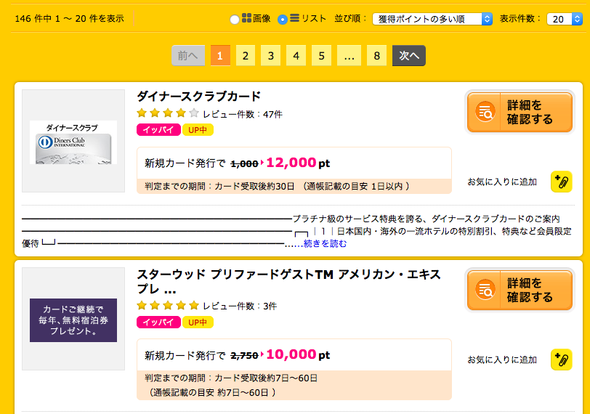Screen dimensions: 590x414
Task: Click the purple Starwood card banner image
Action: [x=73, y=320]
